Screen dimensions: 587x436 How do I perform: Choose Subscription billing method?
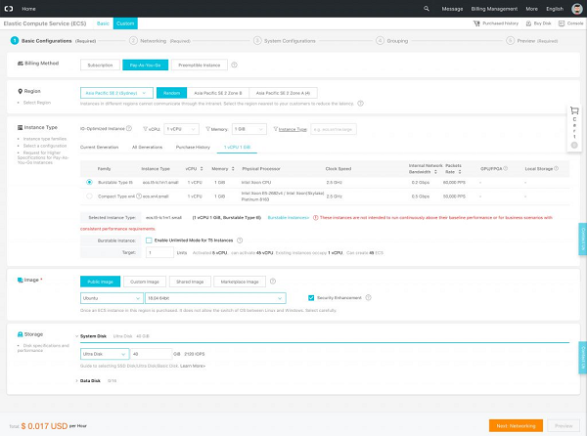pos(100,65)
